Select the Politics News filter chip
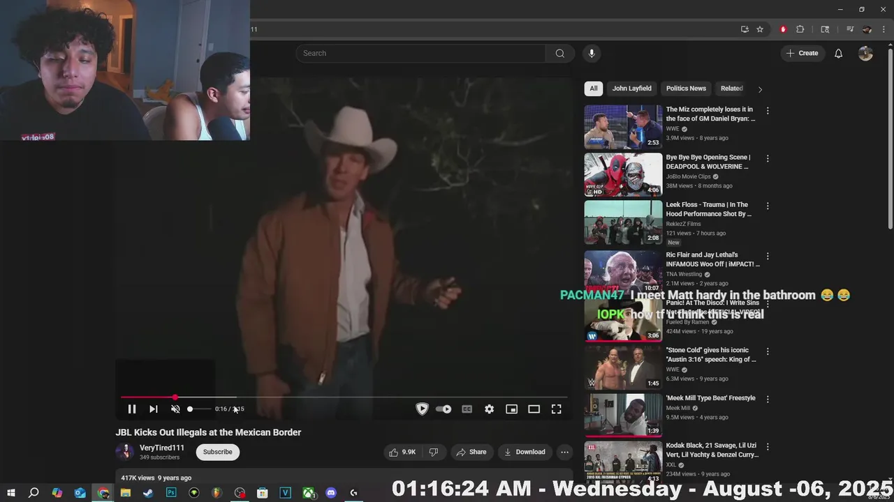Screen dimensions: 894x502 686,89
